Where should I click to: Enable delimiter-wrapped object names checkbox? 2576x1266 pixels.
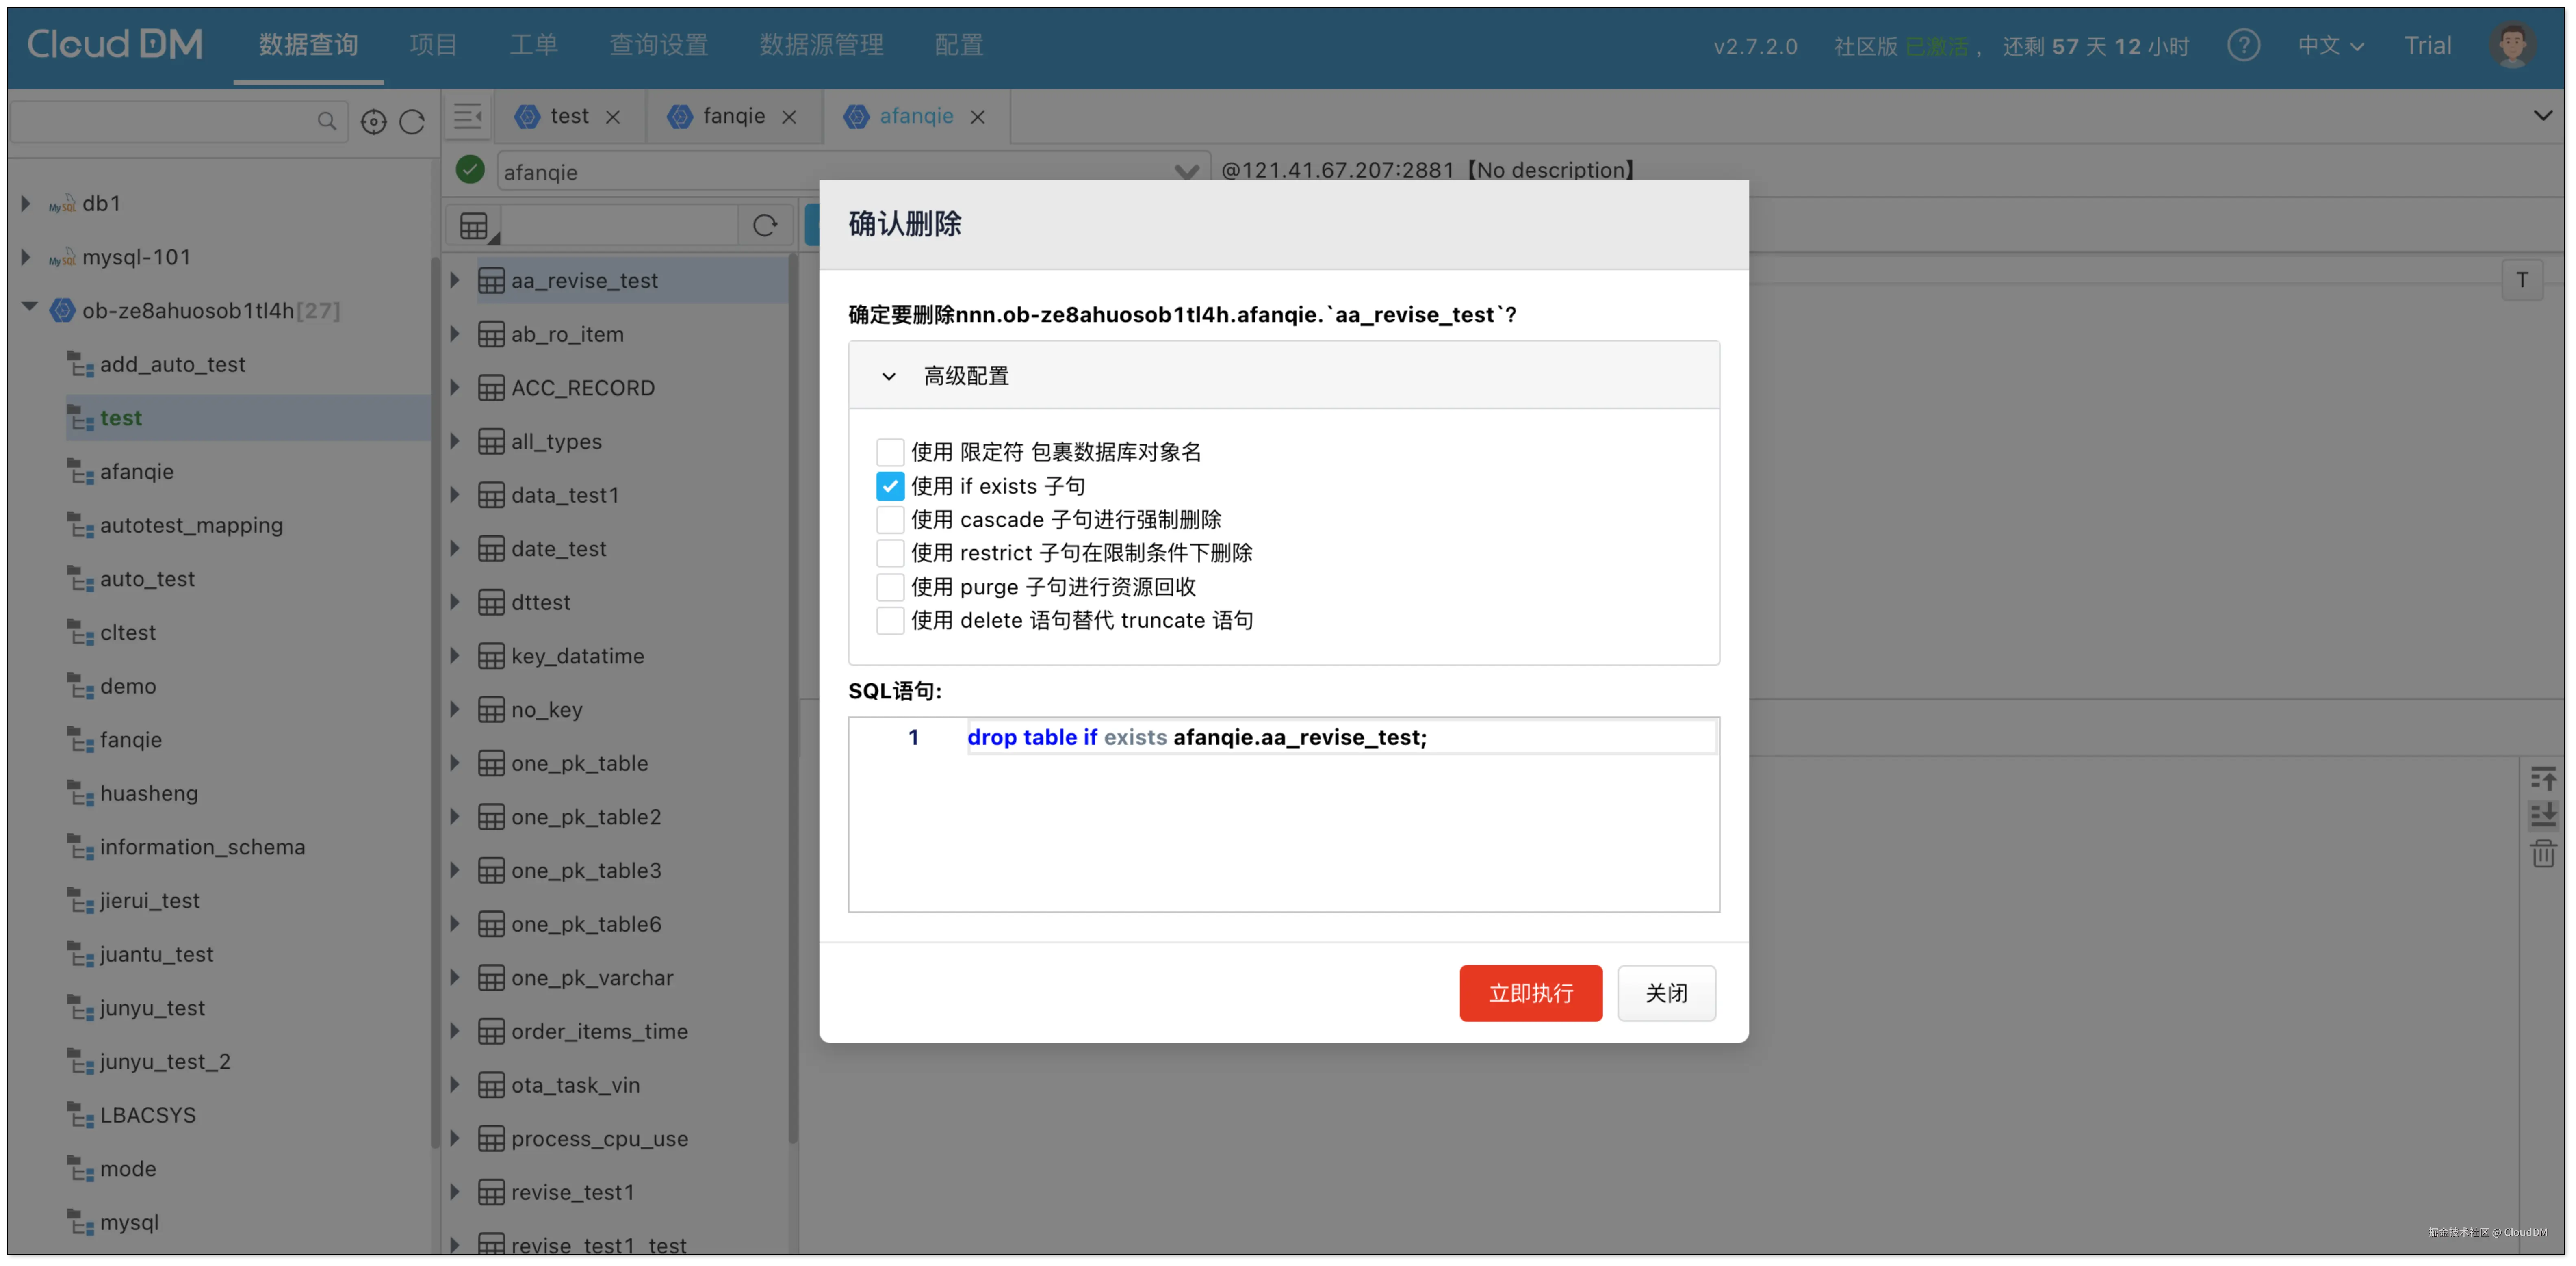pyautogui.click(x=889, y=452)
